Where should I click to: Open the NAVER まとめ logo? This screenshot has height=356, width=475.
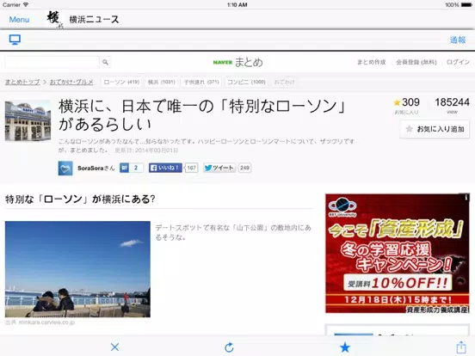pos(237,62)
